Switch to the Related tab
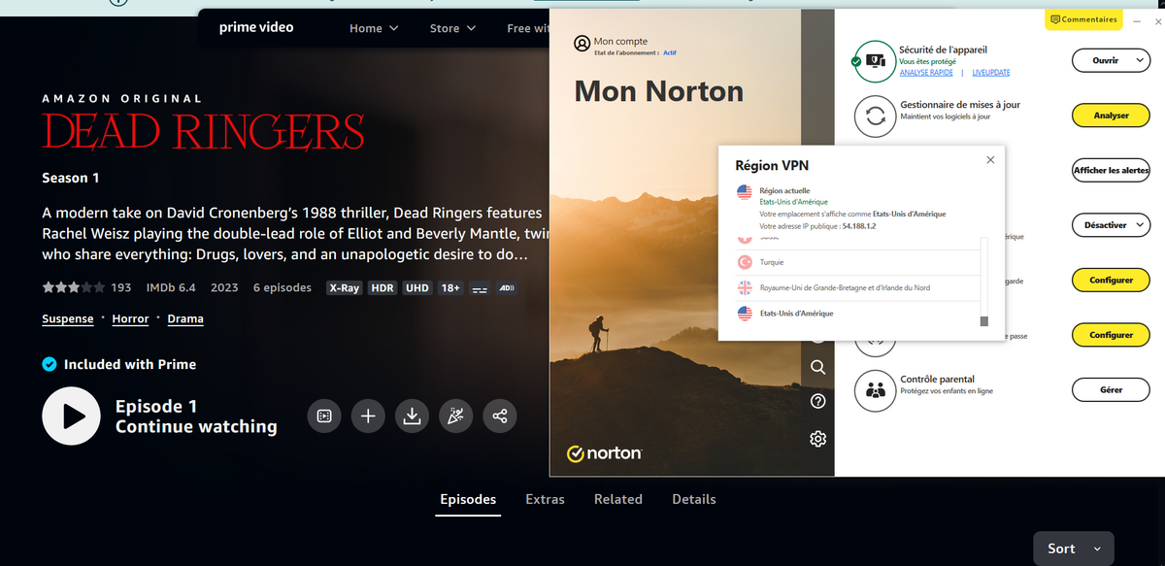The height and width of the screenshot is (566, 1165). pyautogui.click(x=618, y=499)
